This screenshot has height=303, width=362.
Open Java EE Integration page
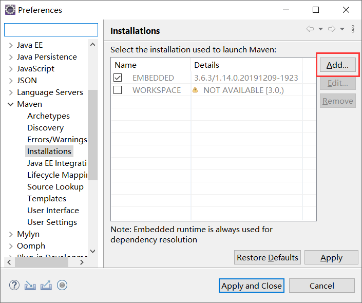(57, 163)
